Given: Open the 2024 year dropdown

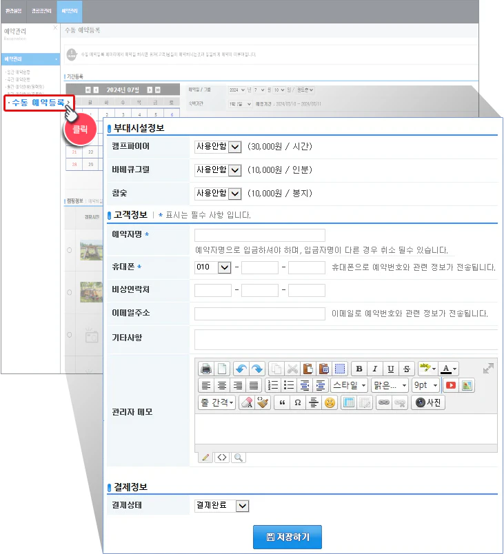Looking at the screenshot, I should pyautogui.click(x=236, y=90).
